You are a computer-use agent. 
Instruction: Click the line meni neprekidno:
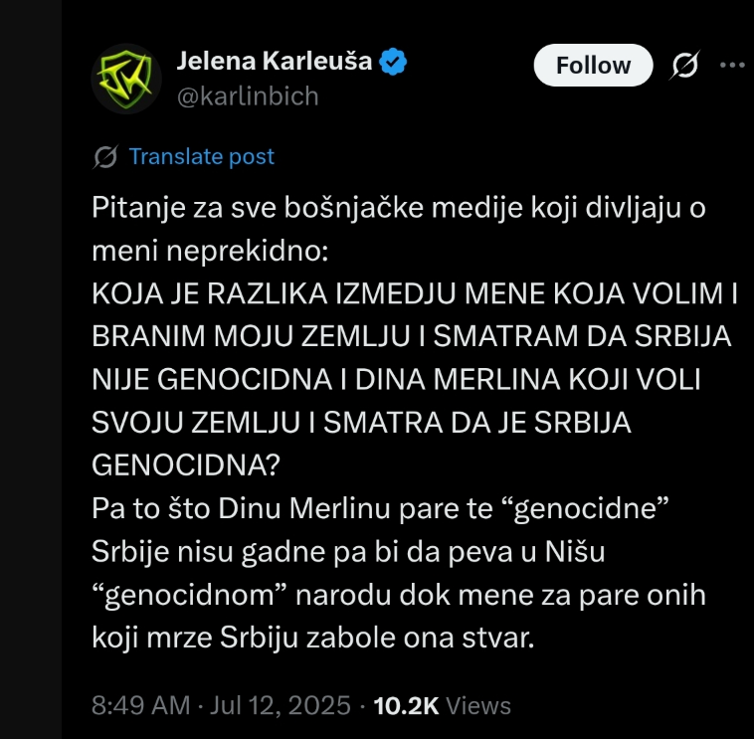[210, 251]
